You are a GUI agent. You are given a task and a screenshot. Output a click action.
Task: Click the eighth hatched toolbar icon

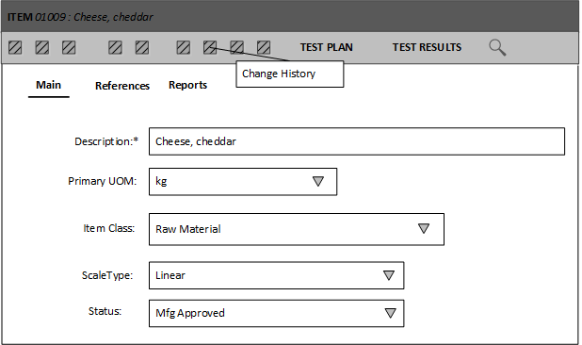[236, 47]
